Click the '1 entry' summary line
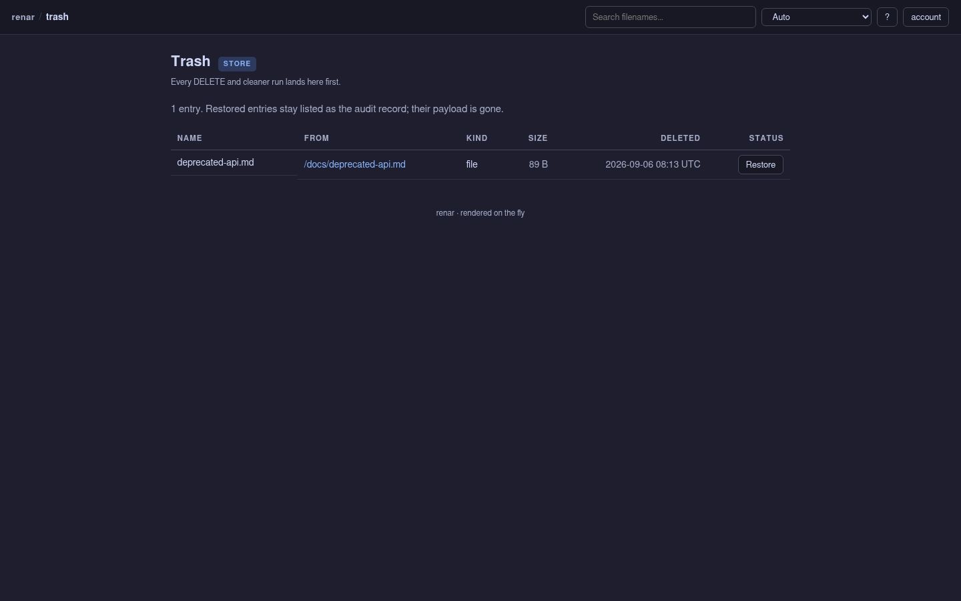This screenshot has height=601, width=961. 337,109
